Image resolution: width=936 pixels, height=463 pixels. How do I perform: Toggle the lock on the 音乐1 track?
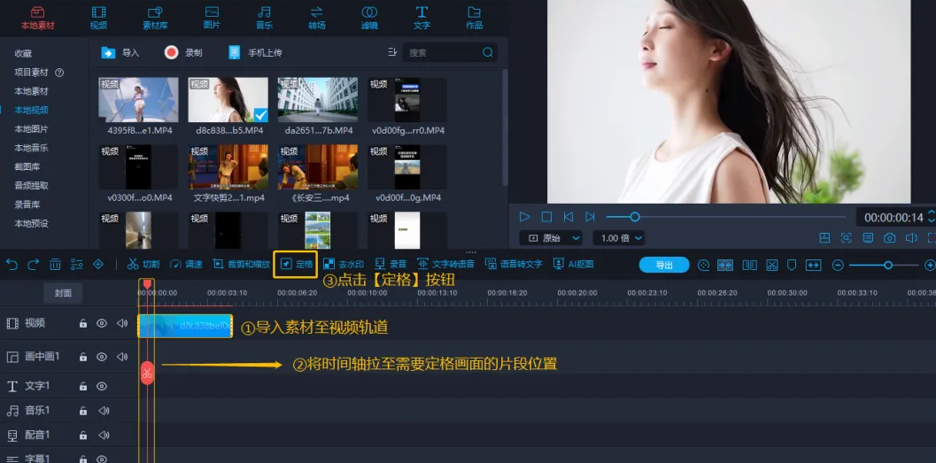coord(83,411)
